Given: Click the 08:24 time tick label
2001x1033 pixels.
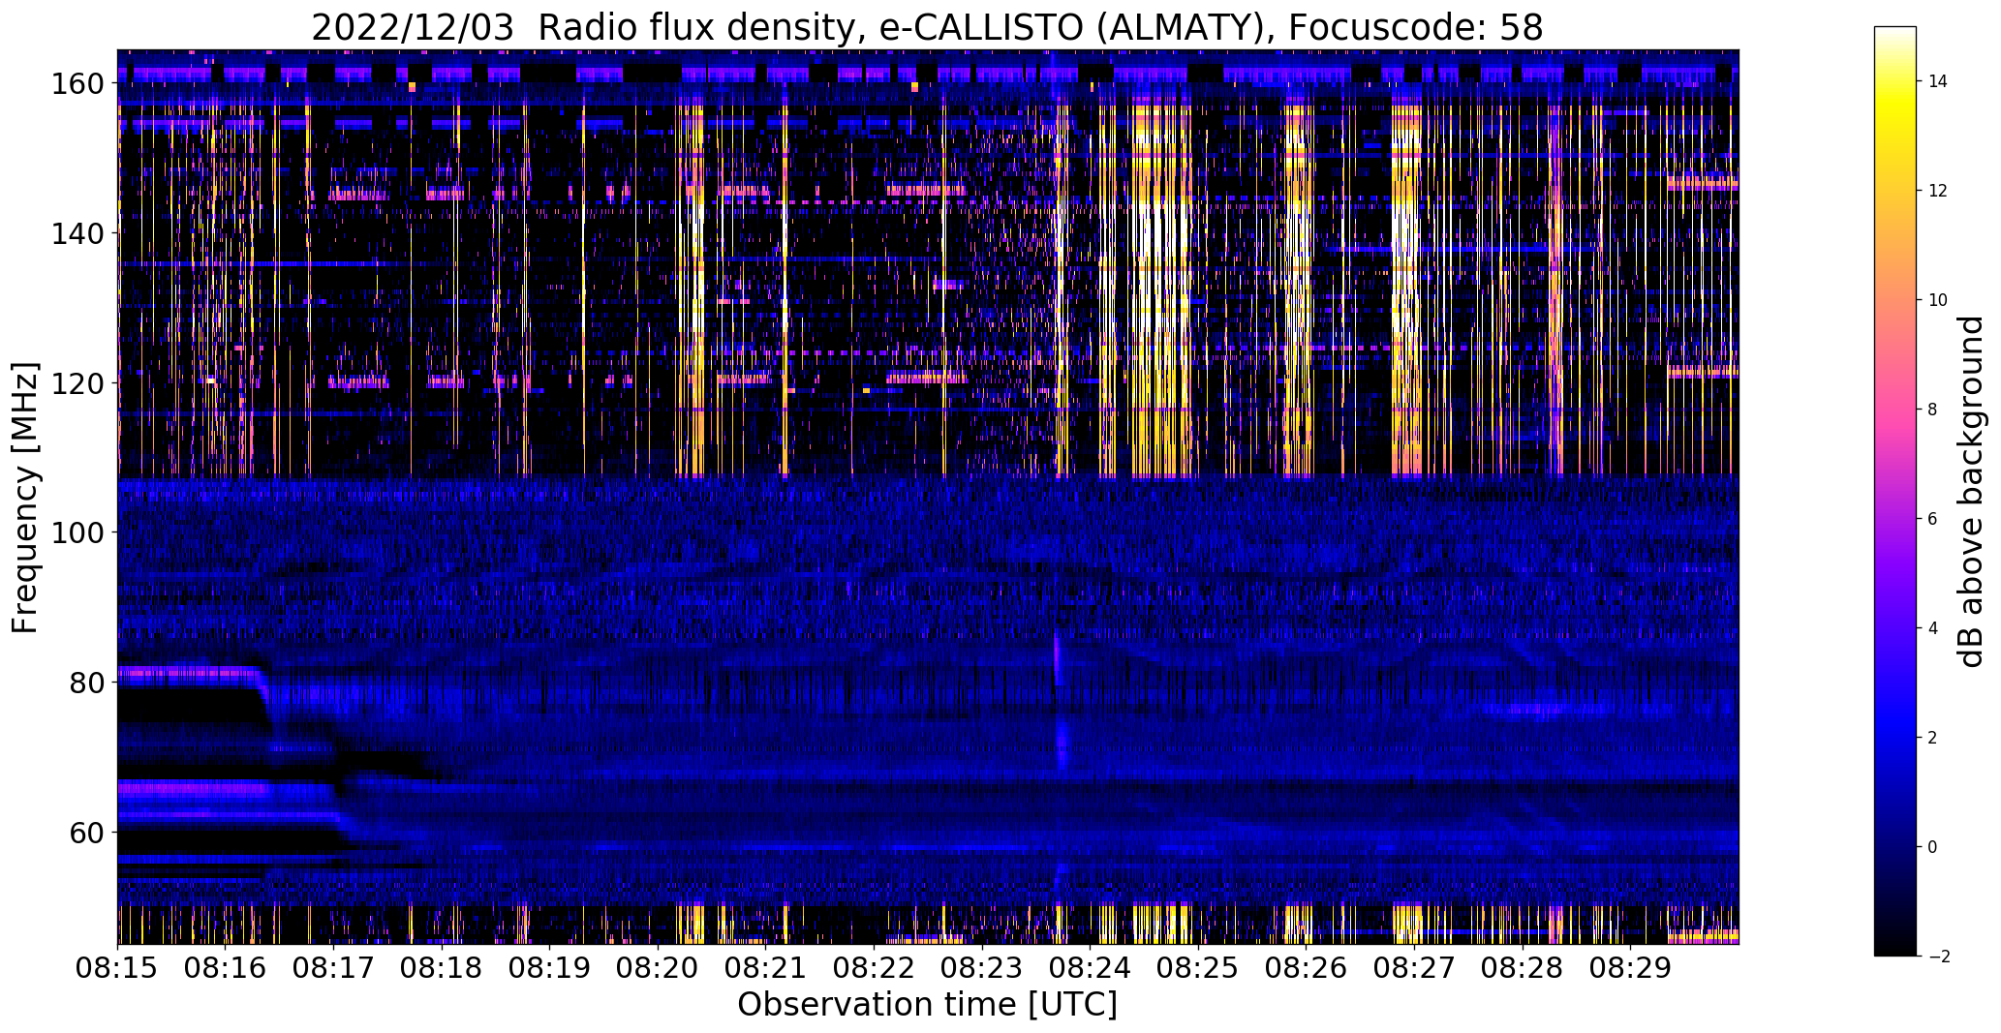Looking at the screenshot, I should [x=1090, y=967].
